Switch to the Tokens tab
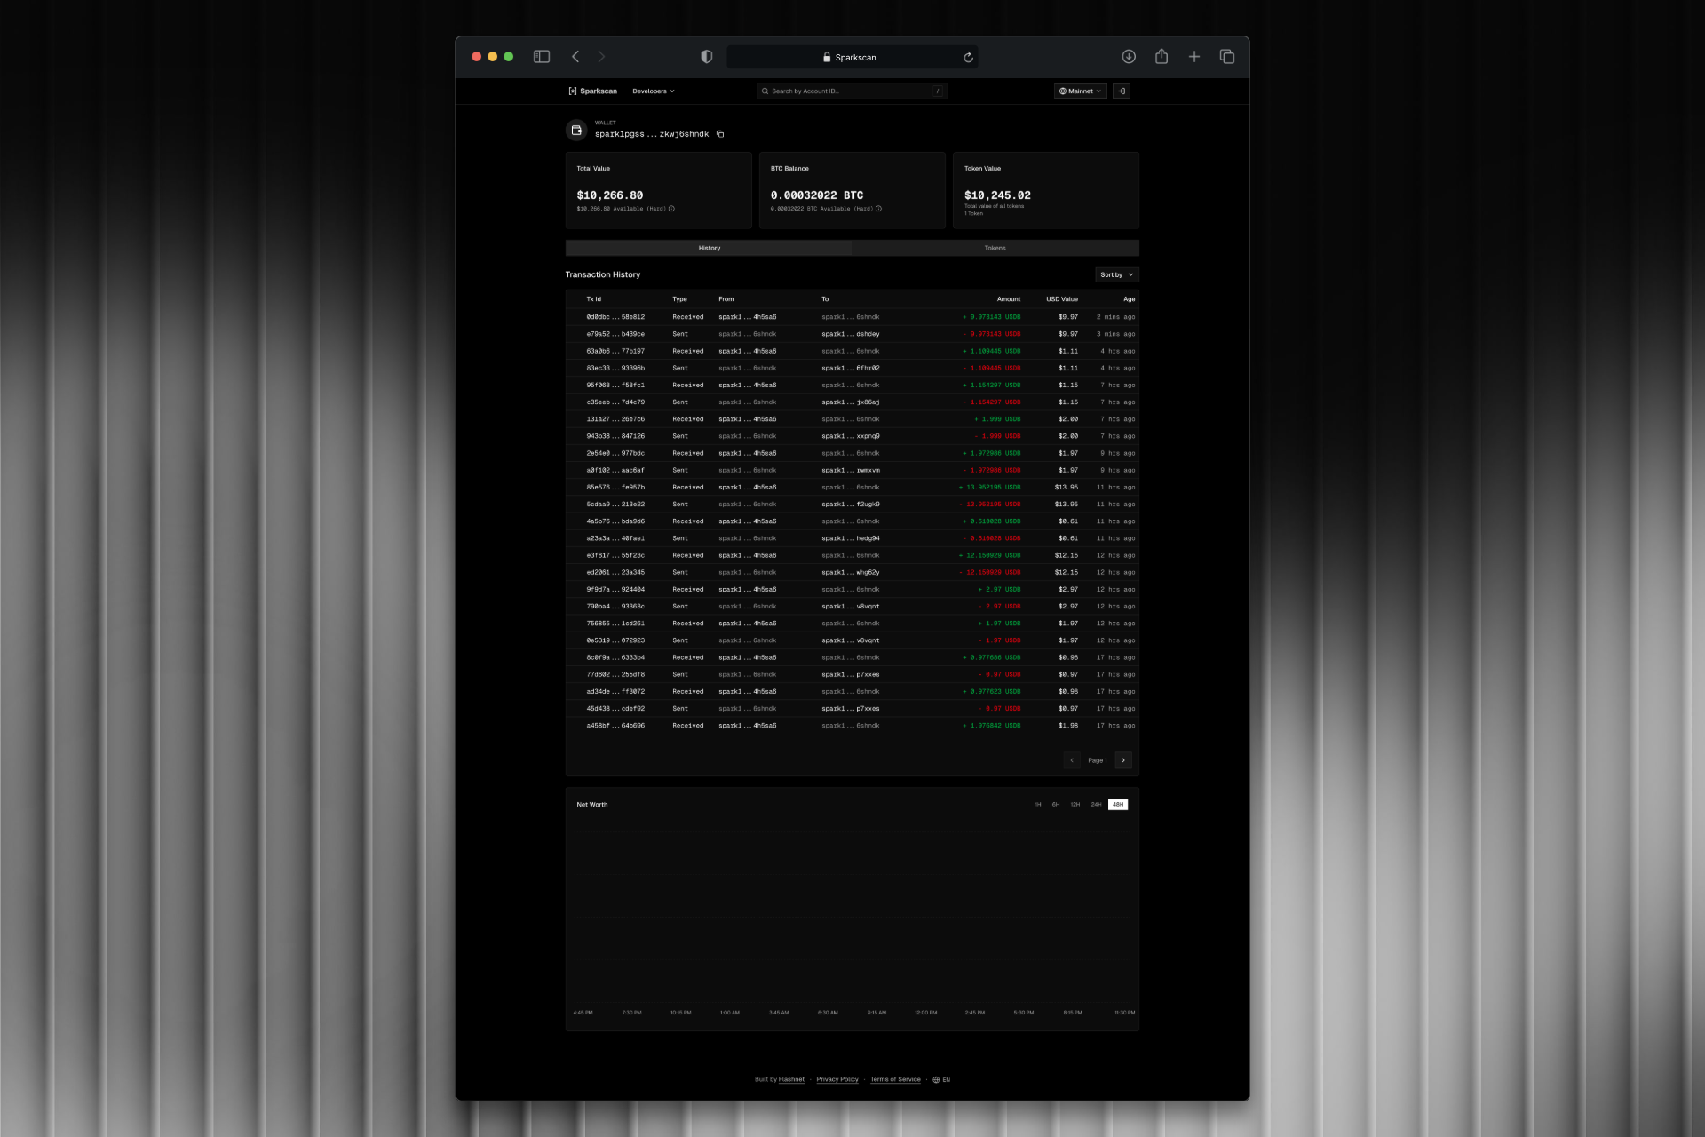The height and width of the screenshot is (1137, 1705). (995, 248)
